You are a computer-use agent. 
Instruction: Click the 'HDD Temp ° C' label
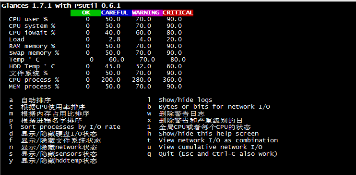tap(32, 66)
